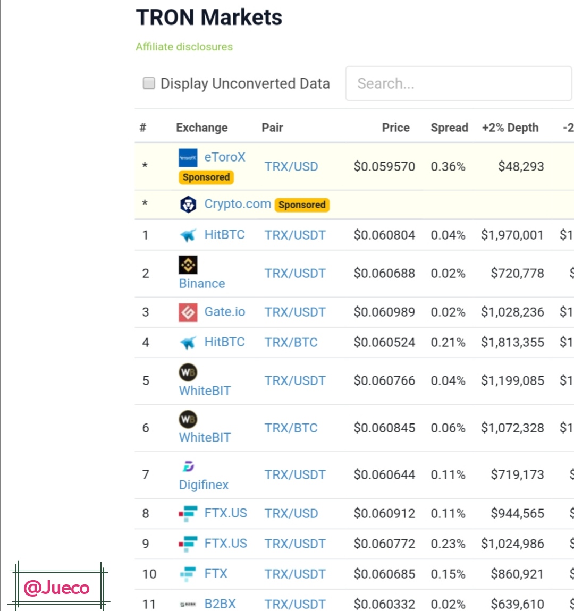The image size is (574, 611).
Task: Click the FTX.US logo in row 9
Action: click(x=188, y=544)
